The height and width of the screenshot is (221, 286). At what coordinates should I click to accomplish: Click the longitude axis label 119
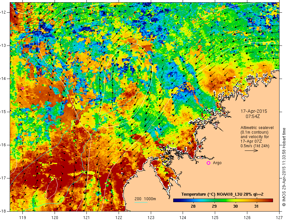pyautogui.click(x=22, y=217)
